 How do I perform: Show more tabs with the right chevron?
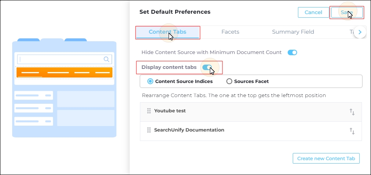point(360,32)
